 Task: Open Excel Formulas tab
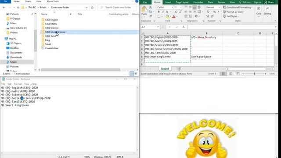[x=198, y=2]
